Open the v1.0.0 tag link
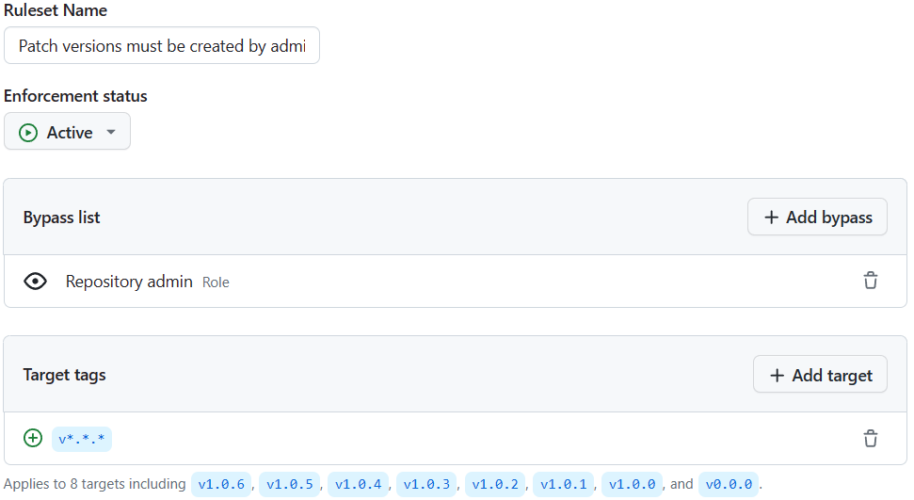Viewport: 914px width, 500px height. 632,484
